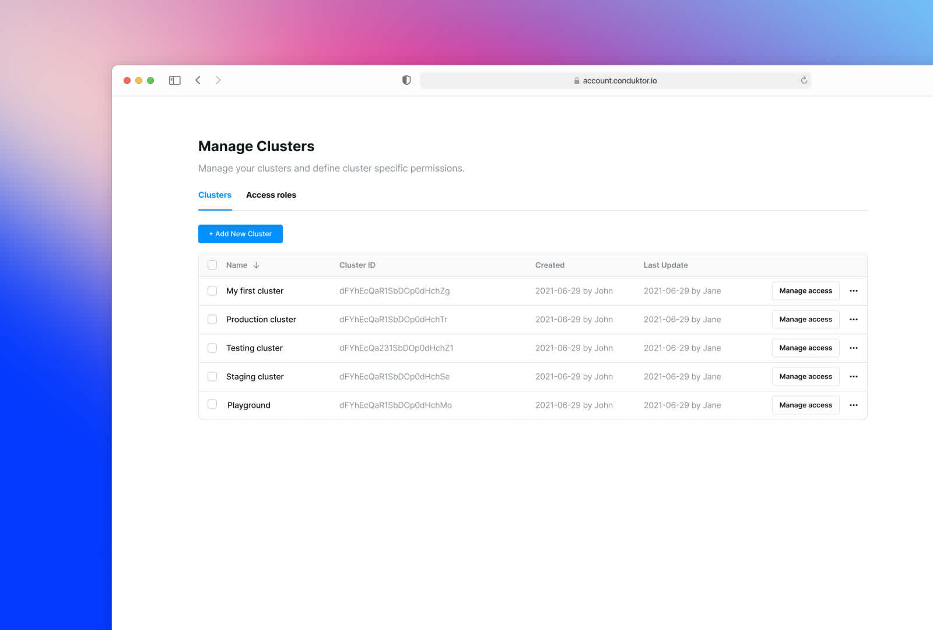Click Last Update date in Production cluster row
Image resolution: width=933 pixels, height=630 pixels.
pos(682,320)
